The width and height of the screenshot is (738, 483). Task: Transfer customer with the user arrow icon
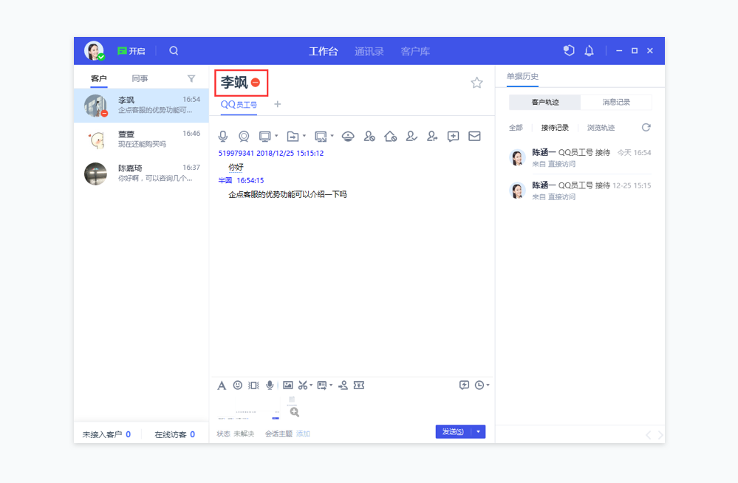point(432,137)
